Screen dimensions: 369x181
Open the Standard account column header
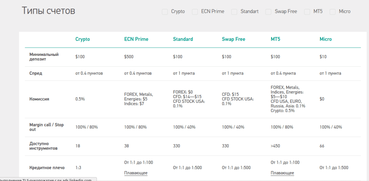pos(183,39)
